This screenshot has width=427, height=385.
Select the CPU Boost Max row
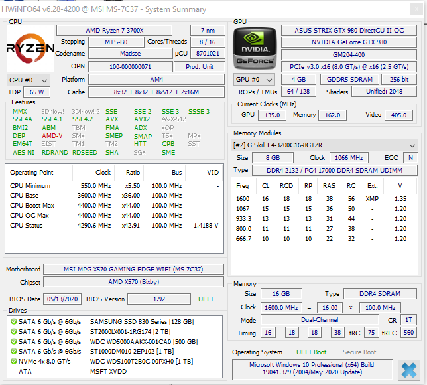click(x=114, y=206)
